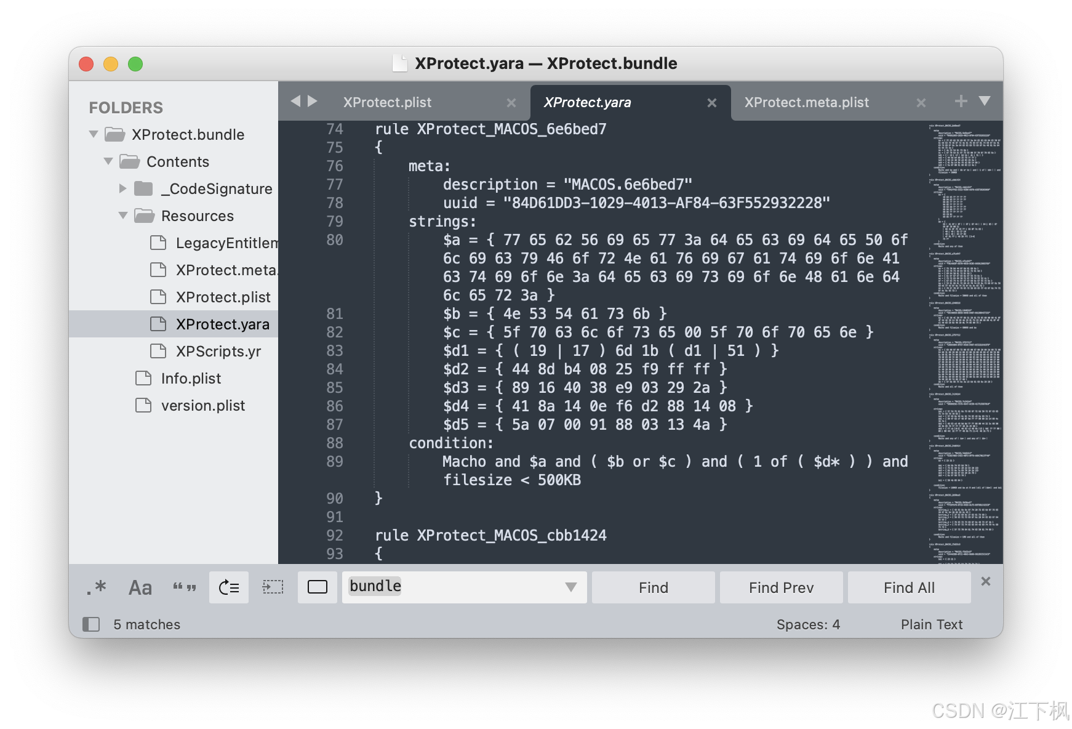1072x729 pixels.
Task: Change syntax via Plain Text selector
Action: coord(932,624)
